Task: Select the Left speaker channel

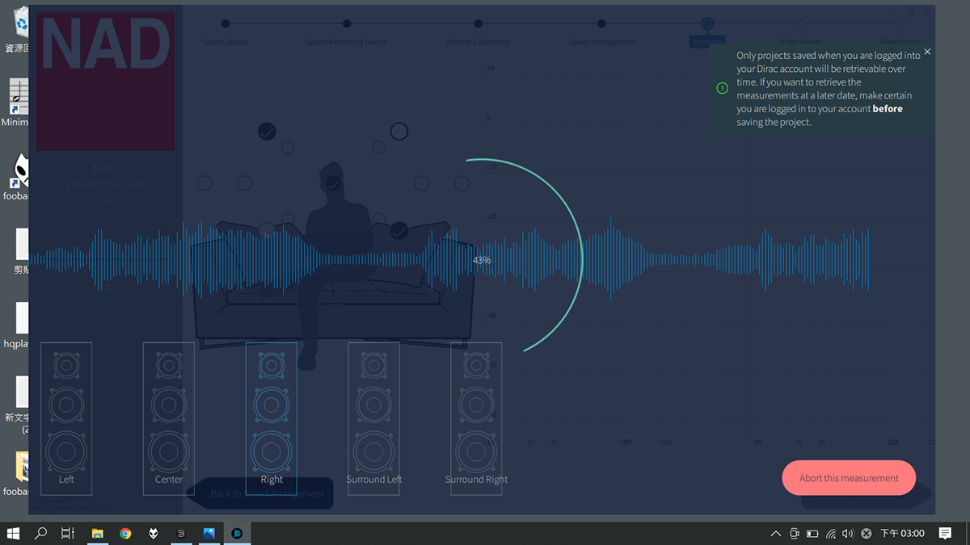Action: (x=66, y=418)
